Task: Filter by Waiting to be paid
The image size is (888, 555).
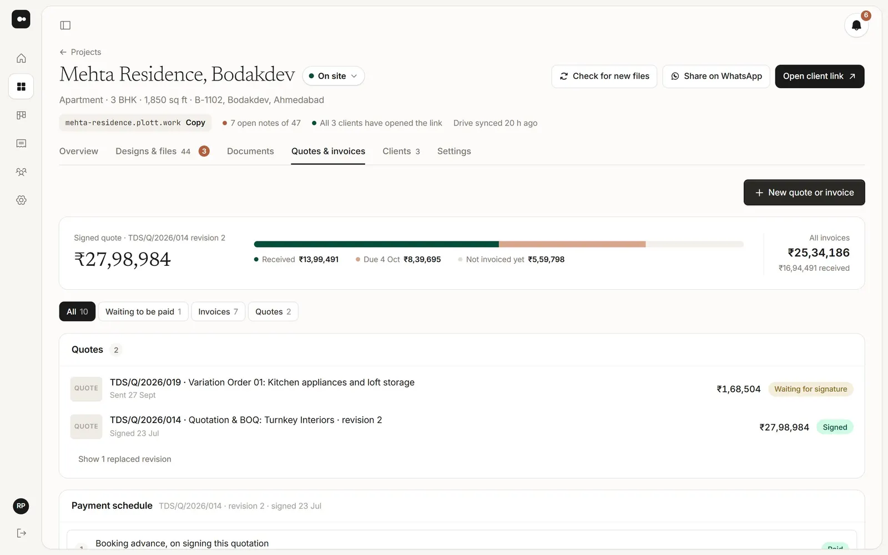Action: pyautogui.click(x=143, y=311)
